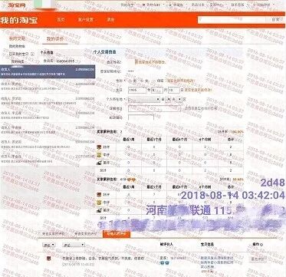Image resolution: width=286 pixels, height=277 pixels.
Task: Click the 差评 icon in buyer ratings
Action: click(100, 163)
